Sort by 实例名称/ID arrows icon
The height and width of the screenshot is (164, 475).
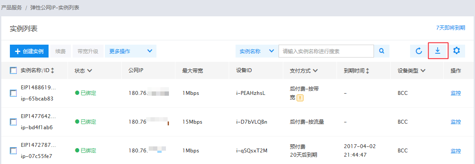pyautogui.click(x=52, y=71)
